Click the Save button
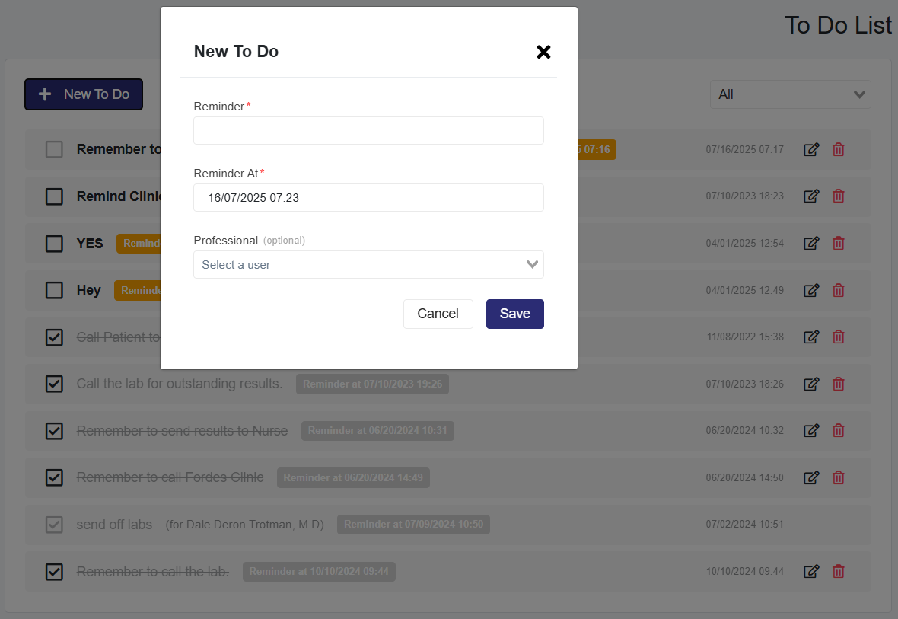 click(x=514, y=314)
